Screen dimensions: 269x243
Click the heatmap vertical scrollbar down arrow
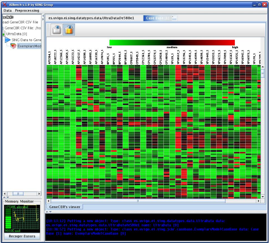coord(263,196)
